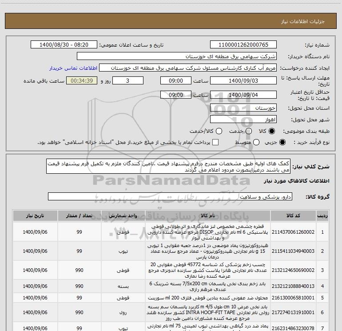Choose the متوسط purchase process option
Screen dimensions: 342x331
255,142
